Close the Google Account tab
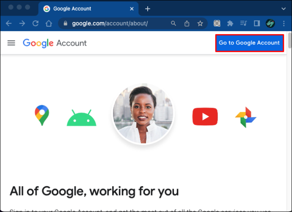Viewport: 292px width, 212px height. click(132, 9)
